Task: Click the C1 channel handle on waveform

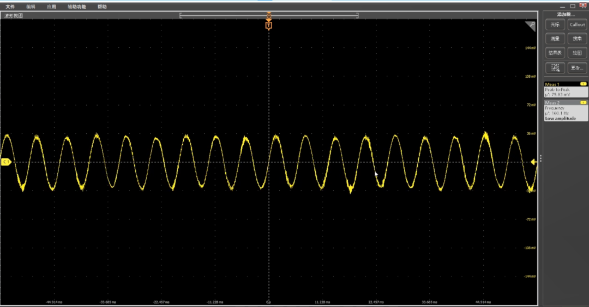Action: [x=6, y=162]
